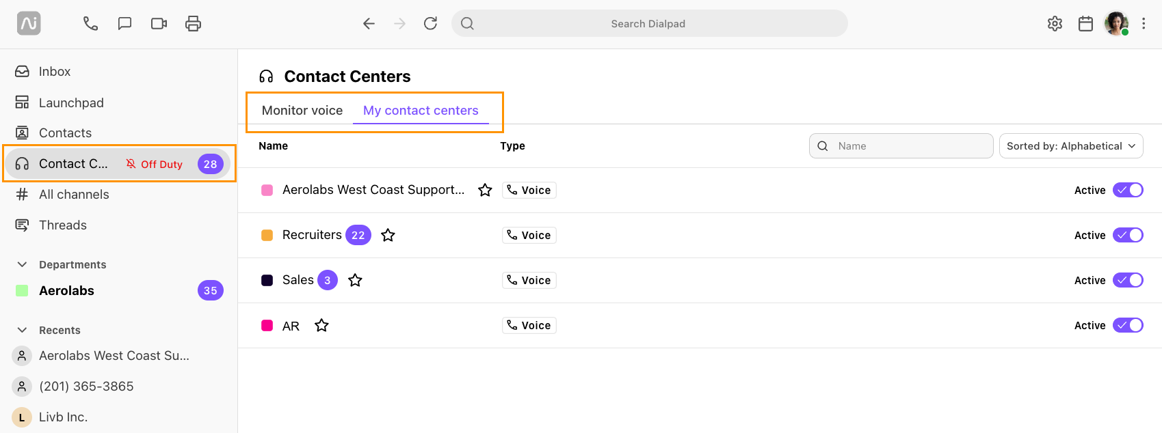Click the Off Duty bell status
This screenshot has width=1162, height=433.
[155, 164]
